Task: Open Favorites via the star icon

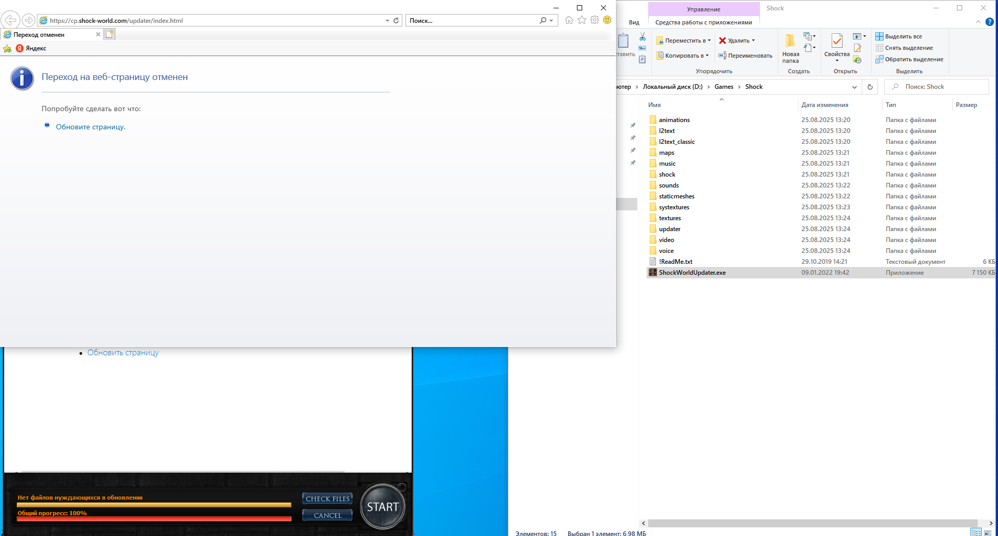Action: (582, 20)
